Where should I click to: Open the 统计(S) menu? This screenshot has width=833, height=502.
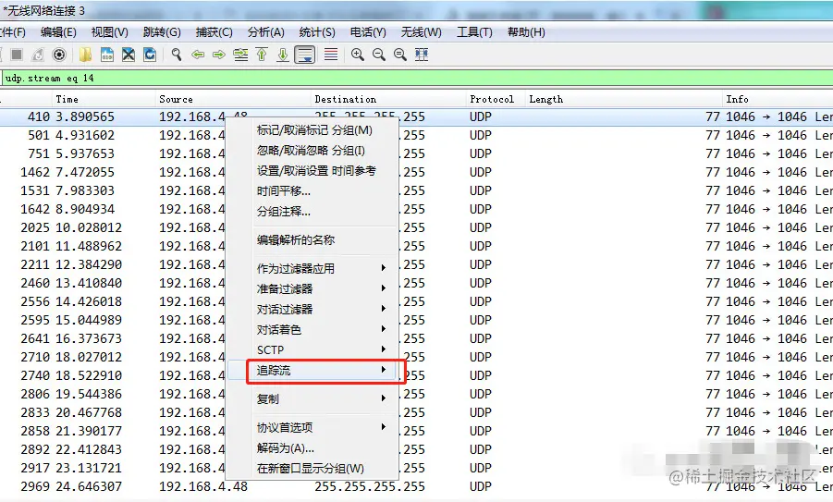coord(317,32)
